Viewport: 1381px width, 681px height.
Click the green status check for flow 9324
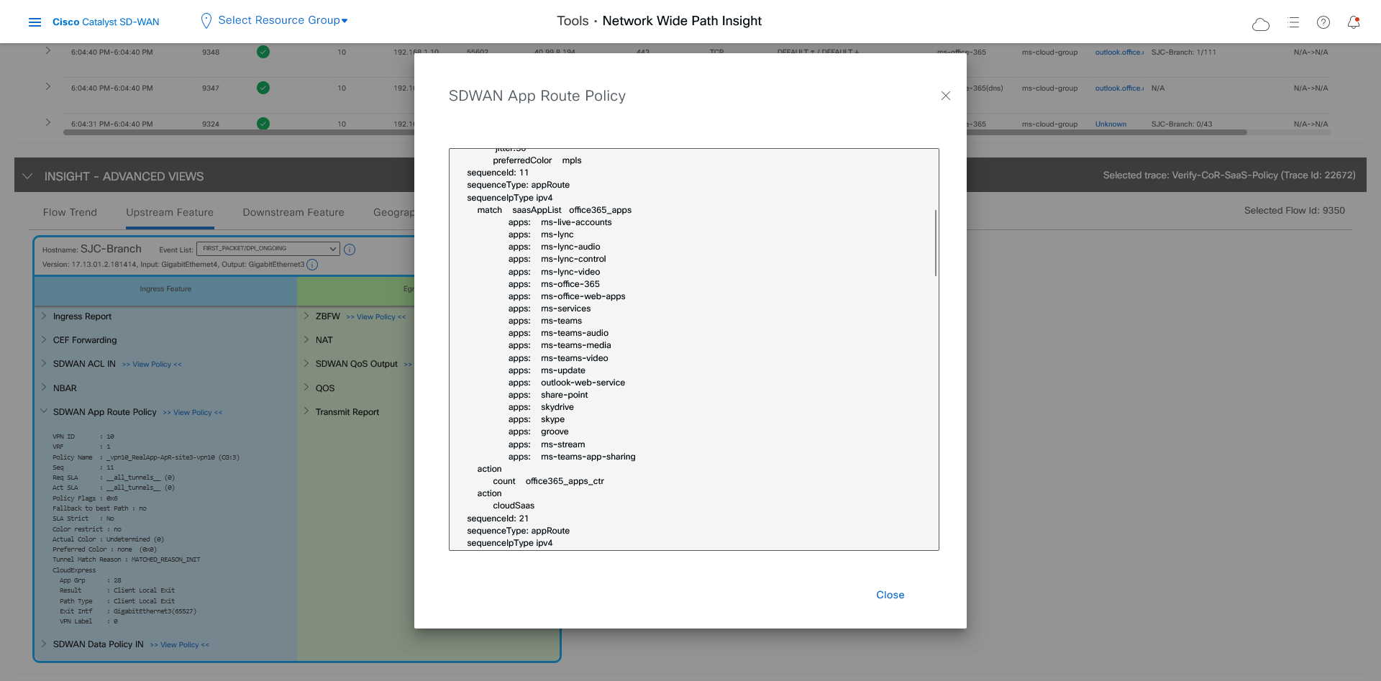(x=263, y=124)
